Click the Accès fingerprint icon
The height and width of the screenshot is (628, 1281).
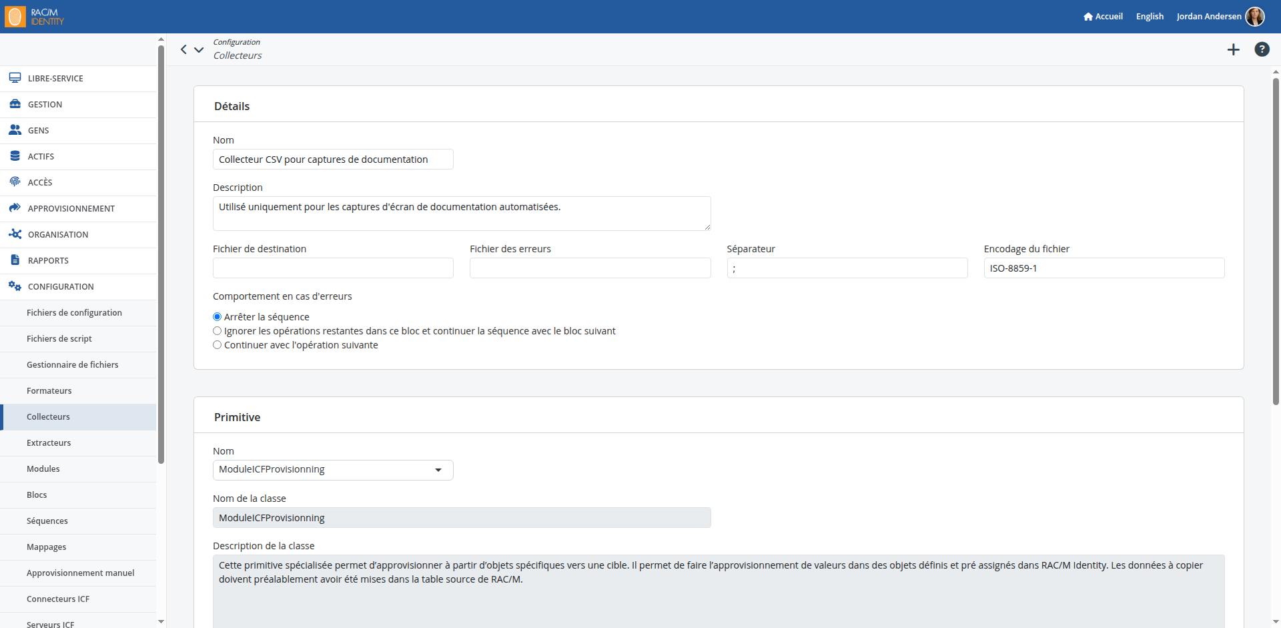coord(15,182)
